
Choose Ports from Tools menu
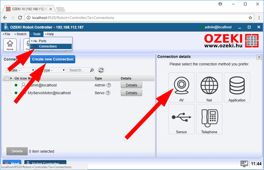click(x=51, y=41)
